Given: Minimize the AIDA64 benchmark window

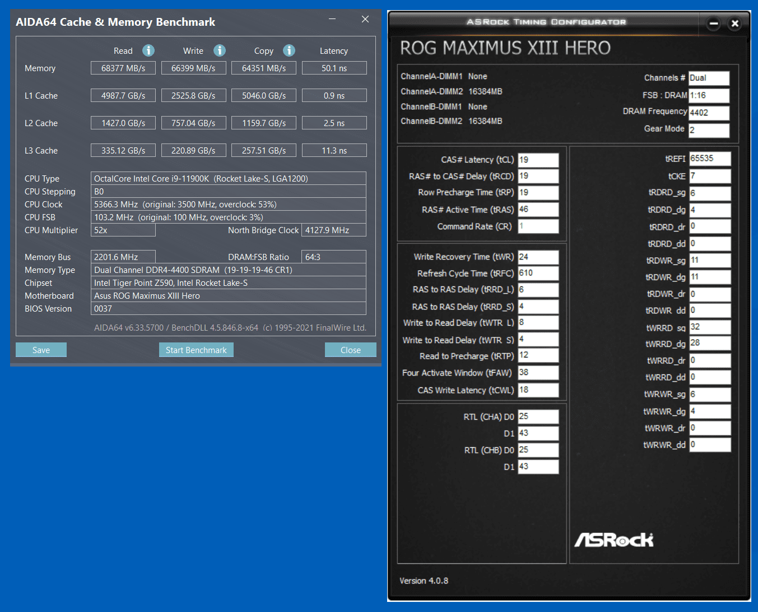Looking at the screenshot, I should [x=332, y=19].
